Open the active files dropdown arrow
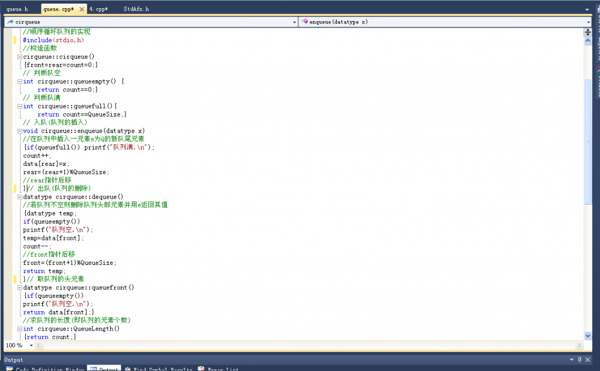Screen dimensions: 600x371 pos(587,9)
